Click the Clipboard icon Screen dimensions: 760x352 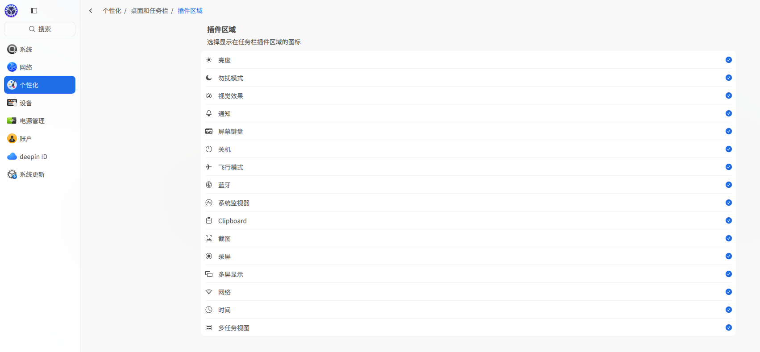[x=209, y=220]
